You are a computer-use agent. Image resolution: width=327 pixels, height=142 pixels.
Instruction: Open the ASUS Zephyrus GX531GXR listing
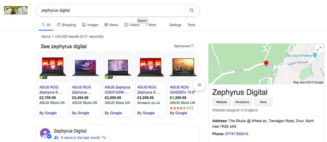pyautogui.click(x=118, y=90)
